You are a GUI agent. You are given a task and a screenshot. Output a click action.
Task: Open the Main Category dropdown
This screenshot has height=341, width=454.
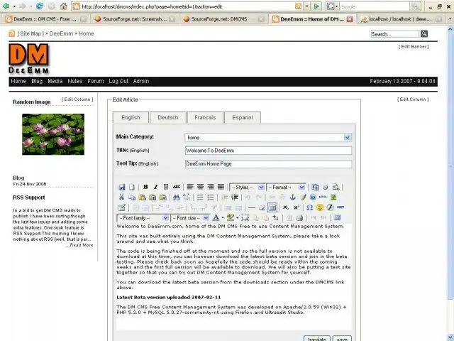(x=268, y=137)
